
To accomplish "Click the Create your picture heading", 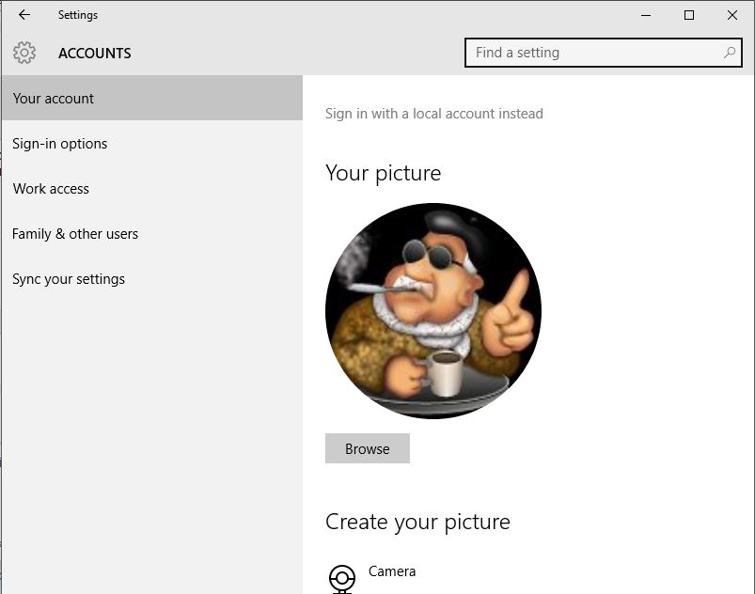I will 417,523.
